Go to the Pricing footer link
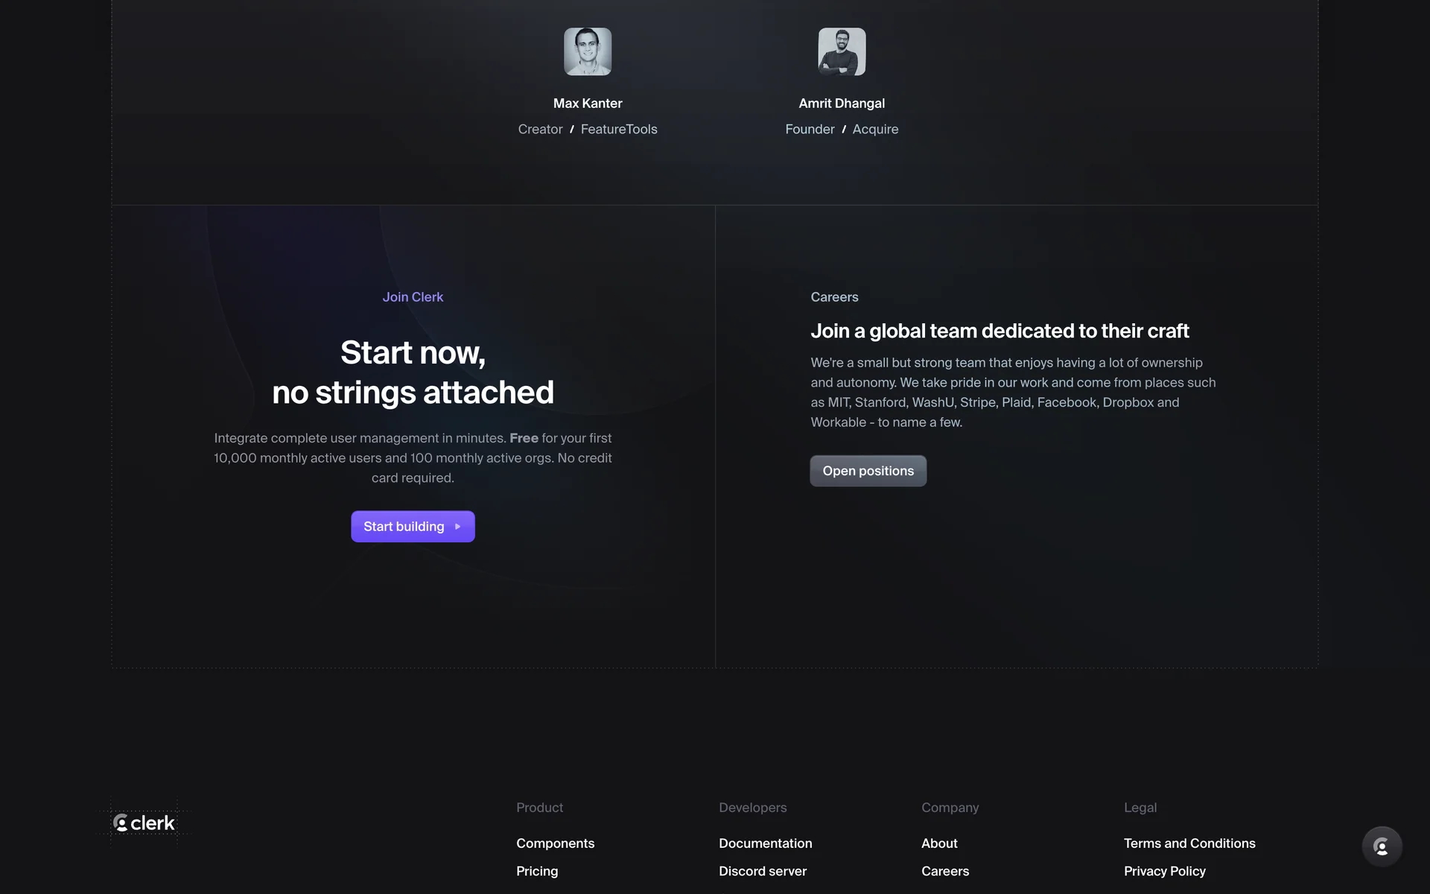The width and height of the screenshot is (1430, 894). (x=536, y=871)
